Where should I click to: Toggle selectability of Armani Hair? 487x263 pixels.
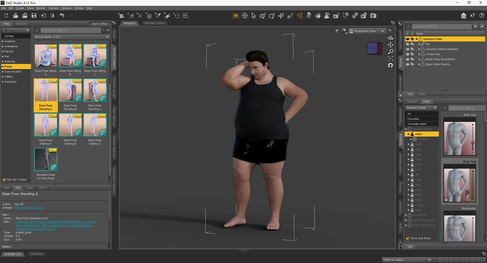(x=413, y=54)
